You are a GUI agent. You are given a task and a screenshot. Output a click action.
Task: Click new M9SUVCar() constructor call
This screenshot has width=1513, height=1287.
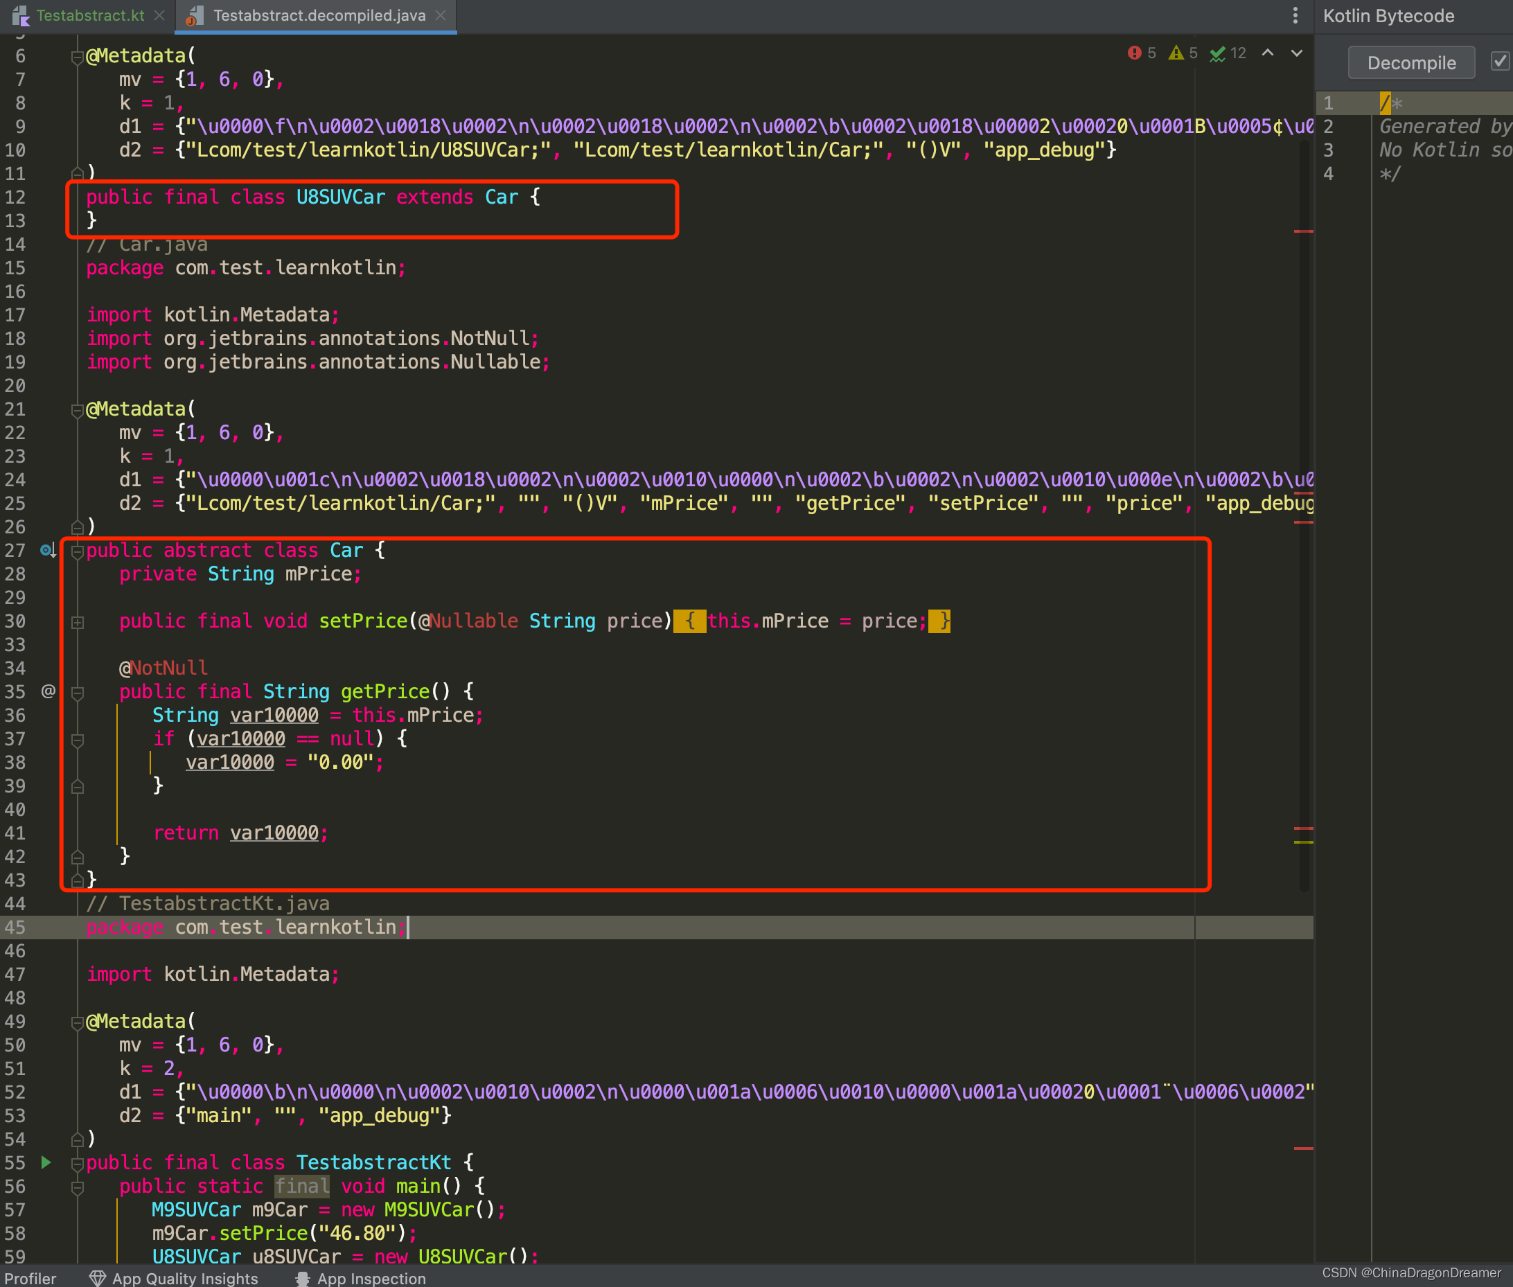418,1210
